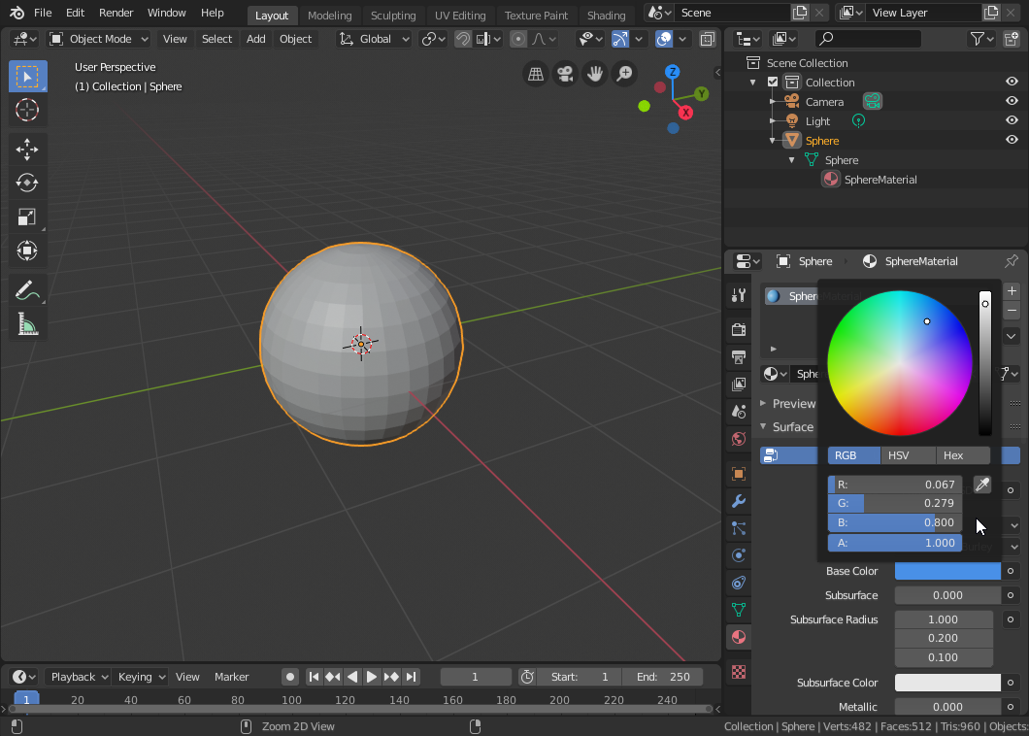Hide the Camera object in viewport

(1012, 101)
